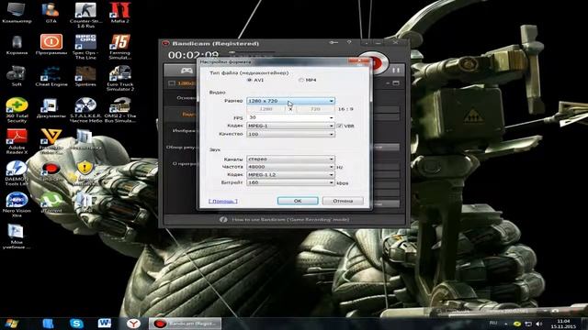Open the video codec dropdown showing MPEG-1
The width and height of the screenshot is (588, 330).
(x=290, y=126)
